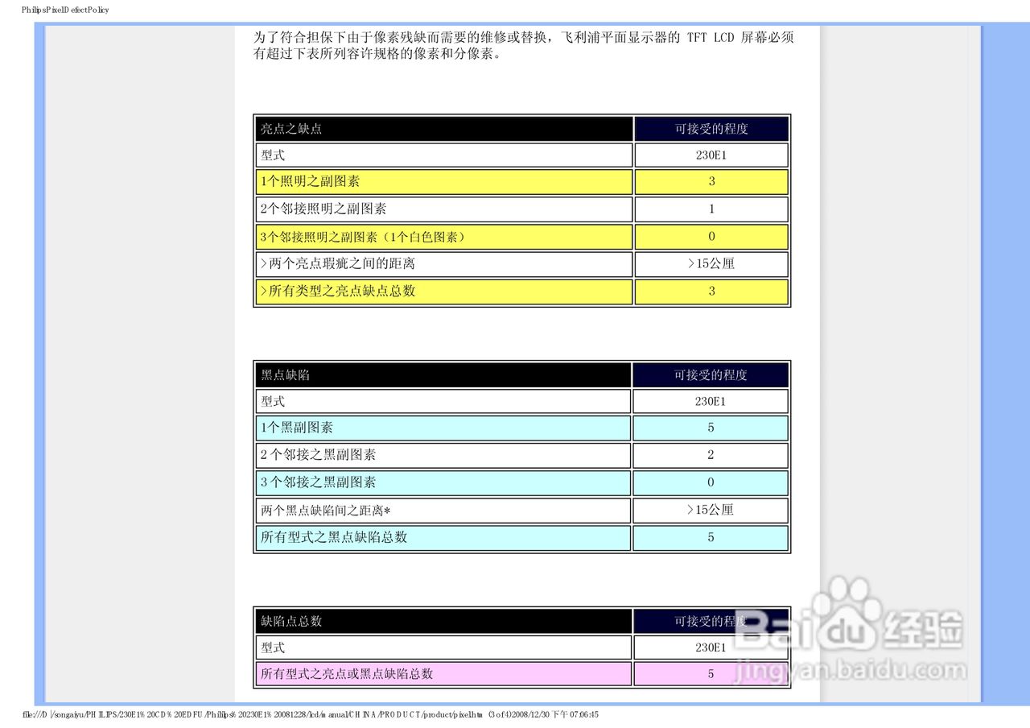
Task: Click '可接受的程度' beside '黑点缺陷' header
Action: [x=711, y=375]
